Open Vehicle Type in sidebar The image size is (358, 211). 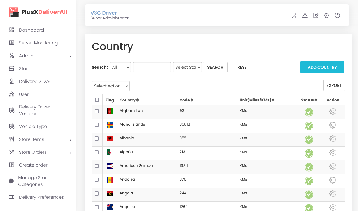click(x=33, y=126)
